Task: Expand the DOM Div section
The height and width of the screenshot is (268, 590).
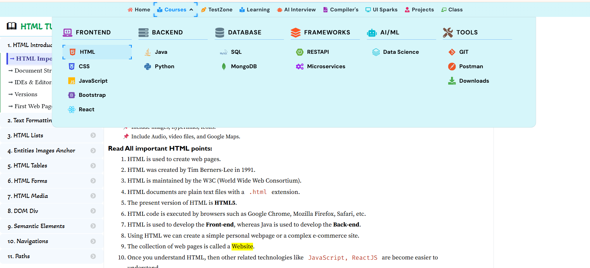Action: pos(93,211)
